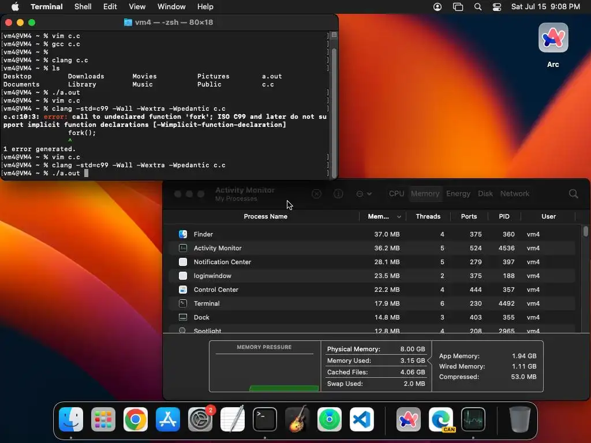Viewport: 591px width, 443px height.
Task: Click the process info button in Activity Monitor
Action: 338,194
